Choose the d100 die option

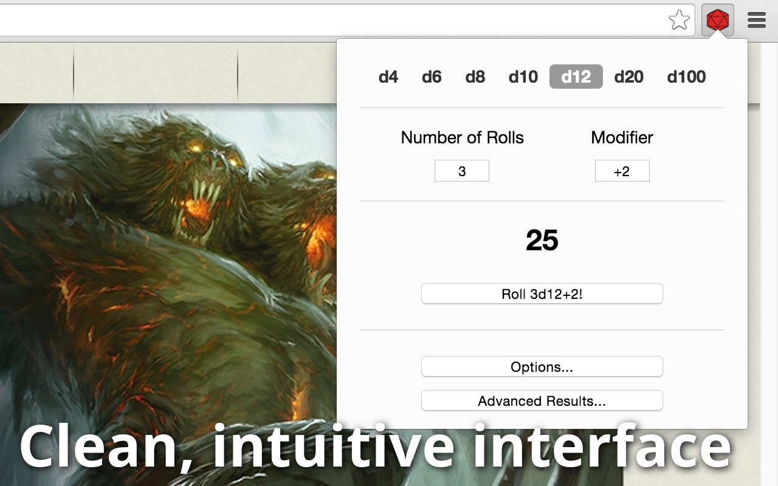point(687,77)
